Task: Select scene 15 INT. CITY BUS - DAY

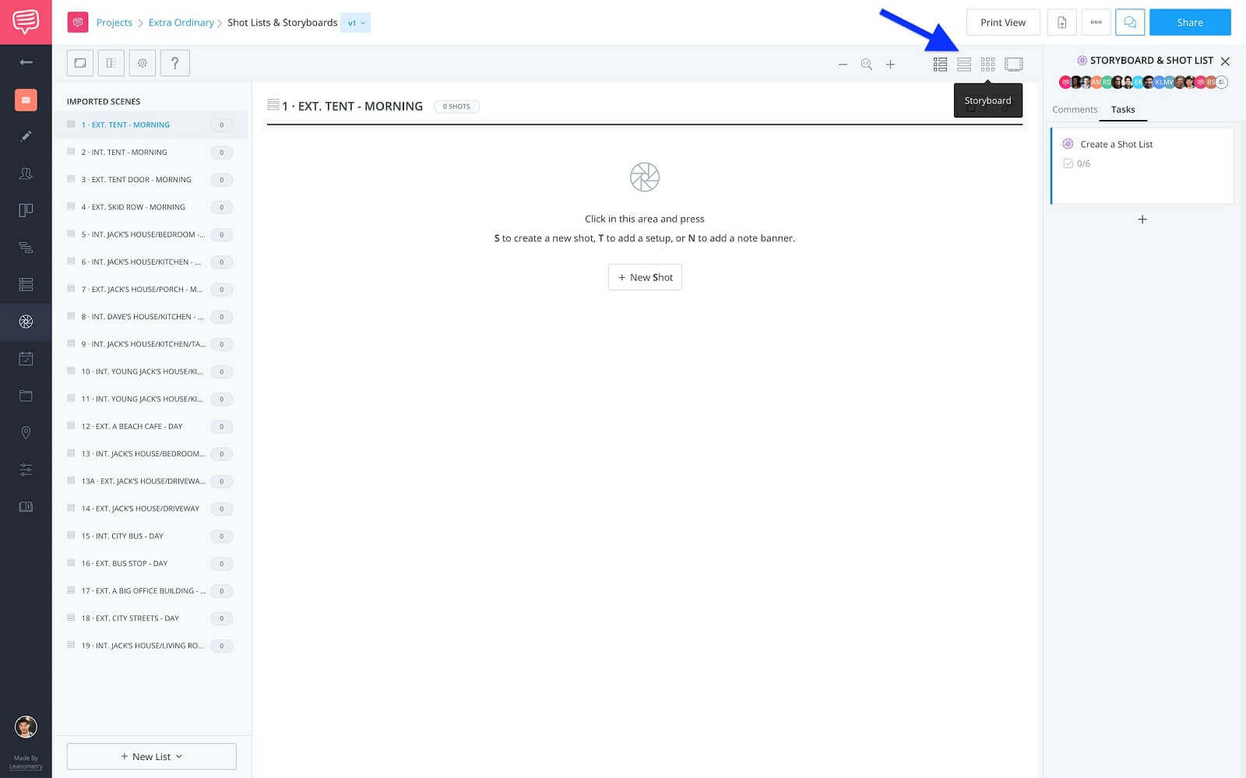Action: pos(150,536)
